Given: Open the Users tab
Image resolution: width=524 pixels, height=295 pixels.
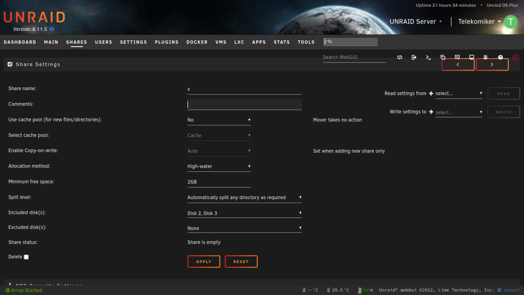Looking at the screenshot, I should click(104, 42).
